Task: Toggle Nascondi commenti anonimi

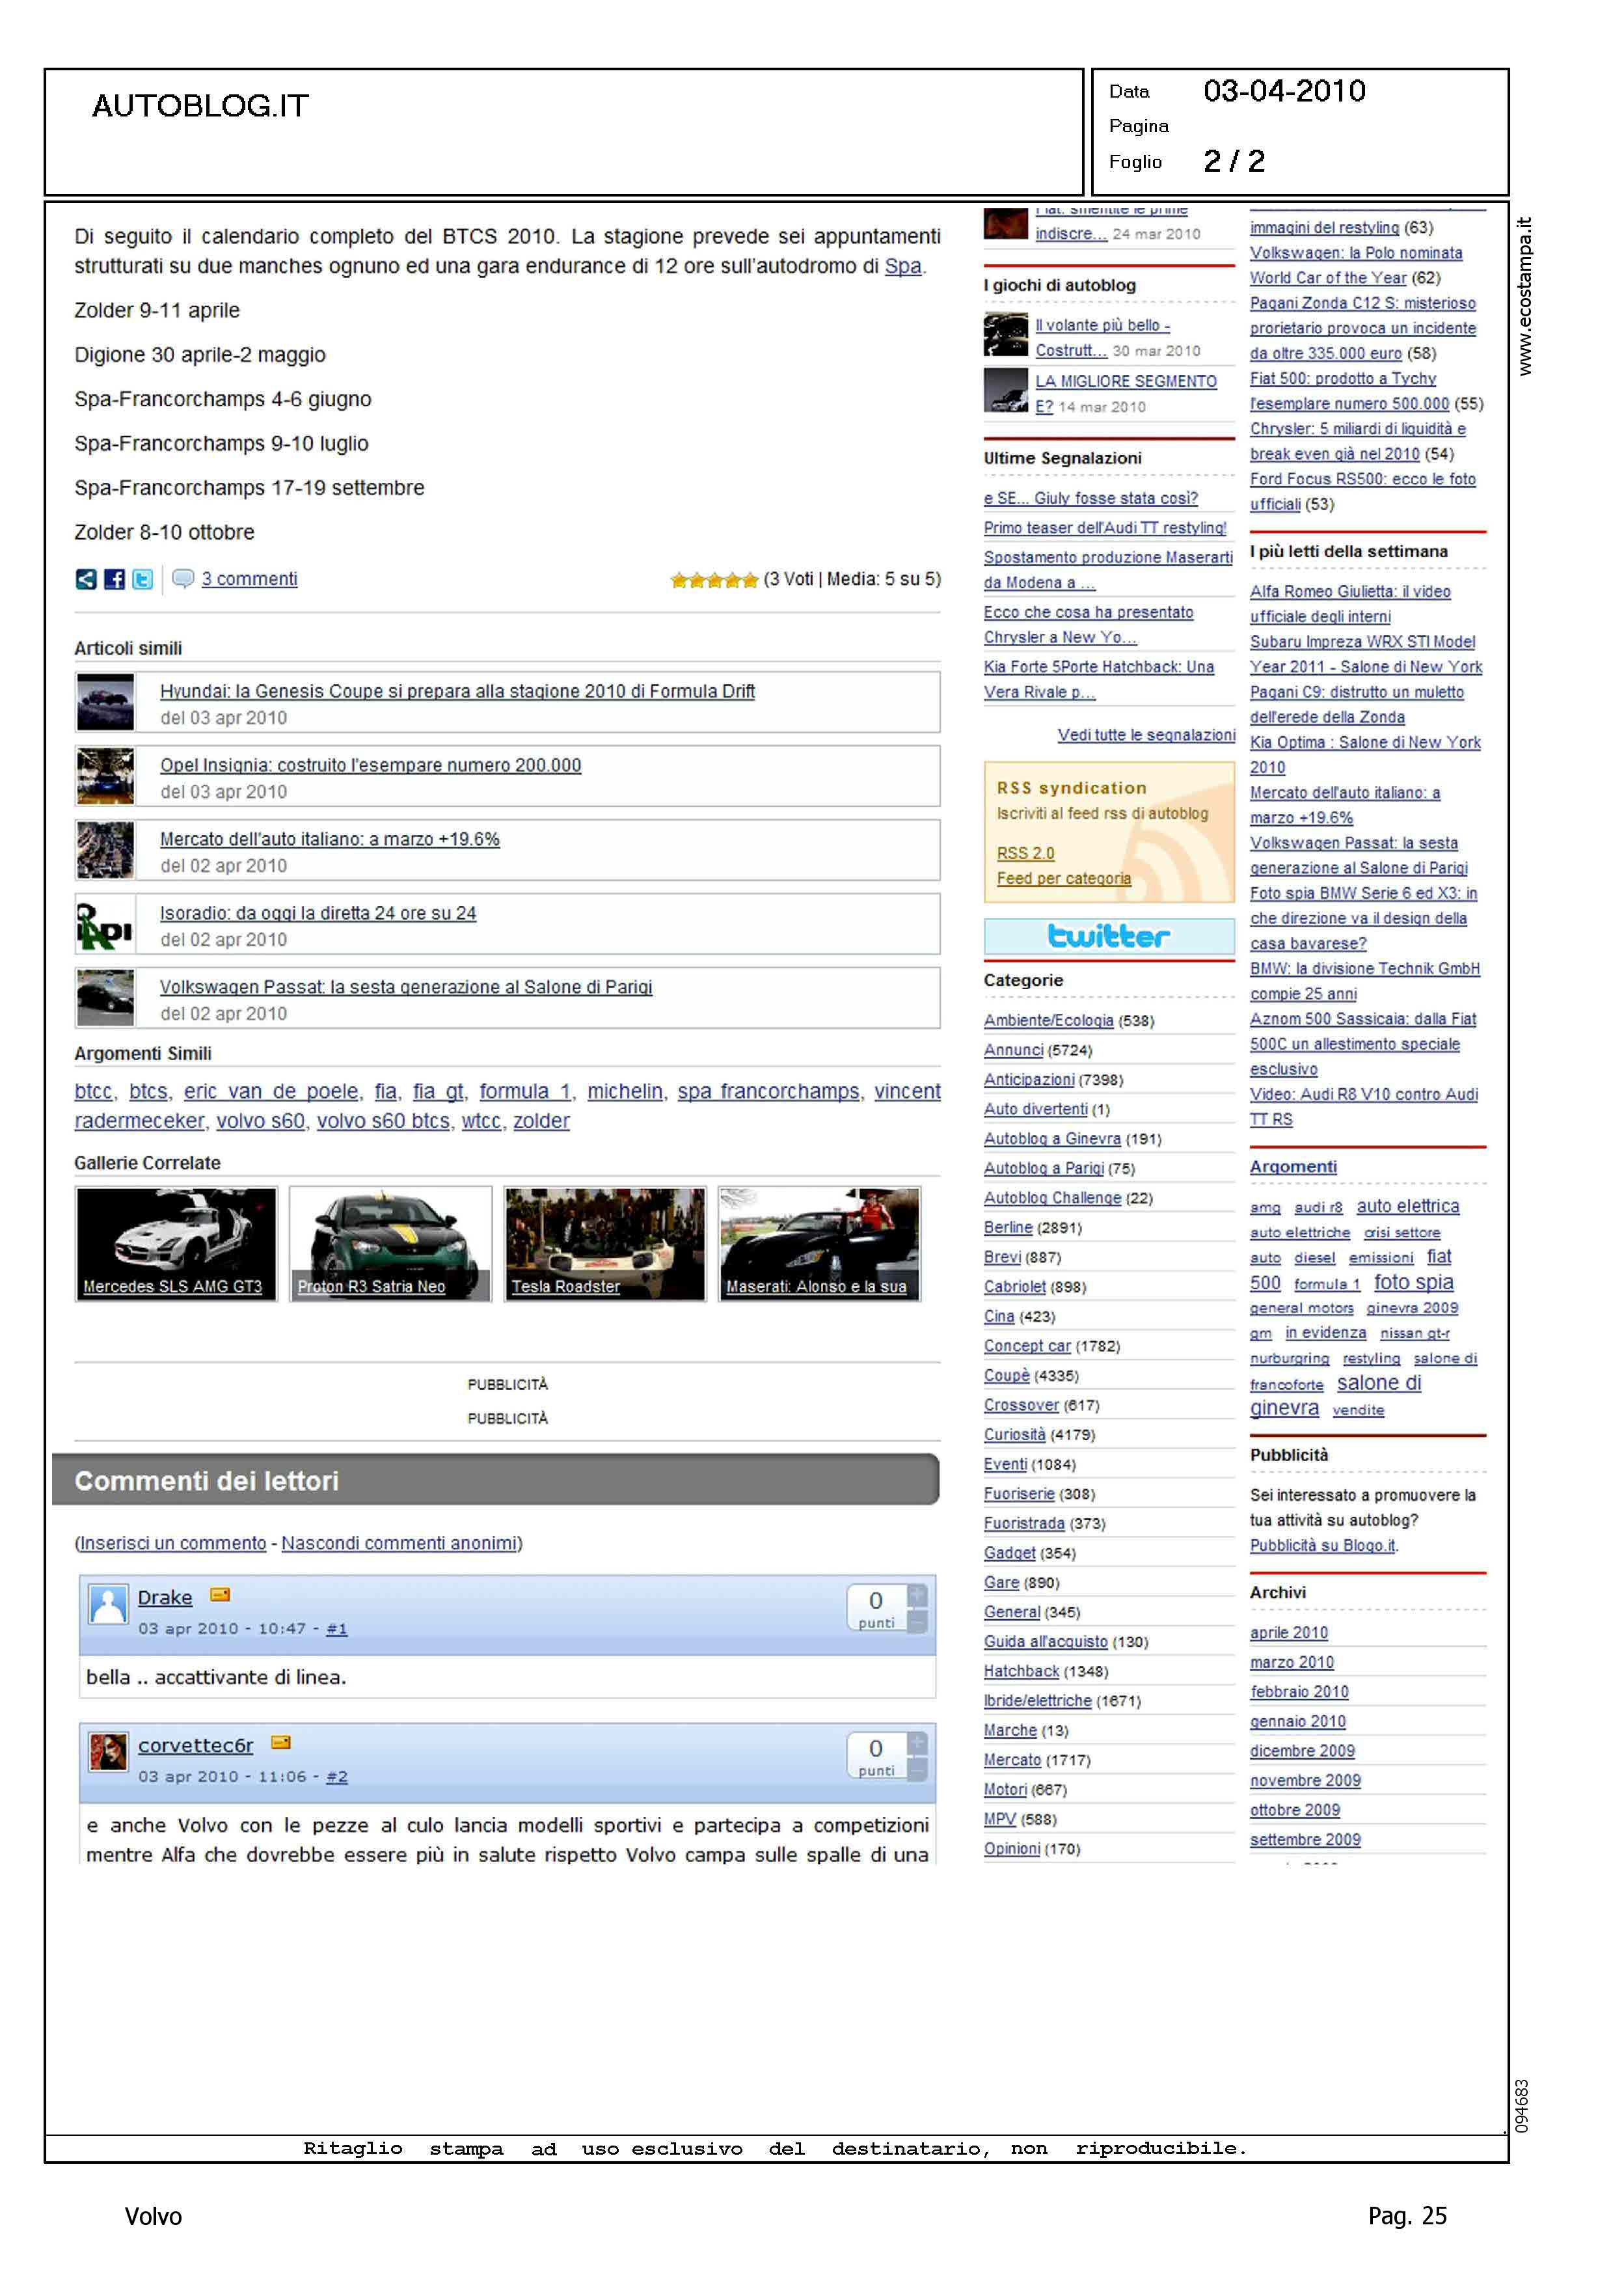Action: [399, 1543]
